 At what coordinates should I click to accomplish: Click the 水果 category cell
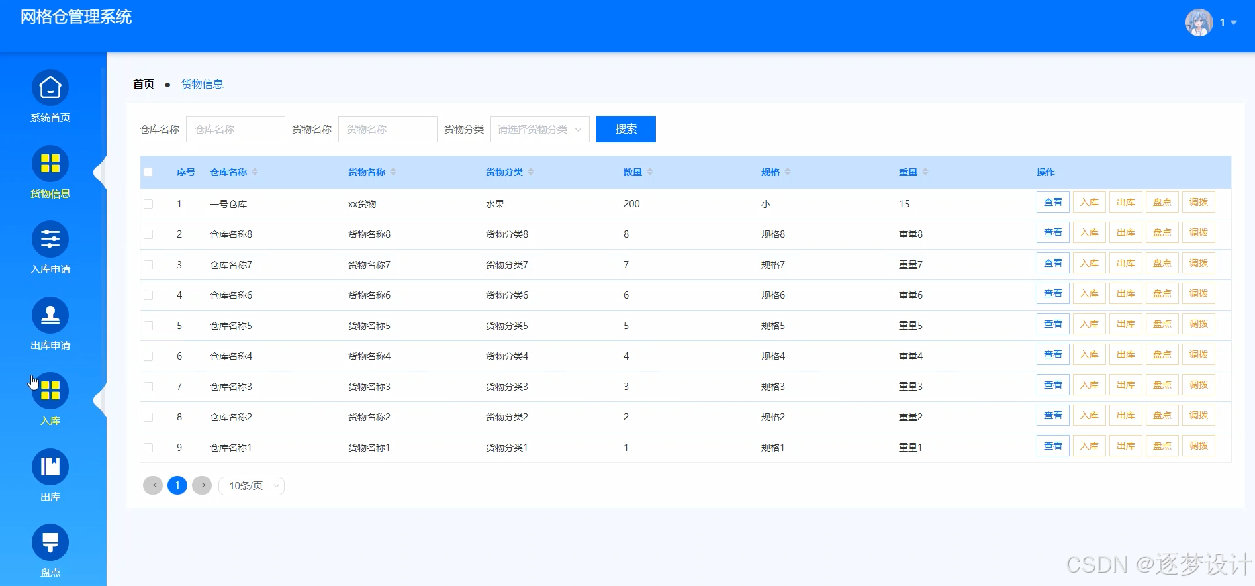(495, 204)
